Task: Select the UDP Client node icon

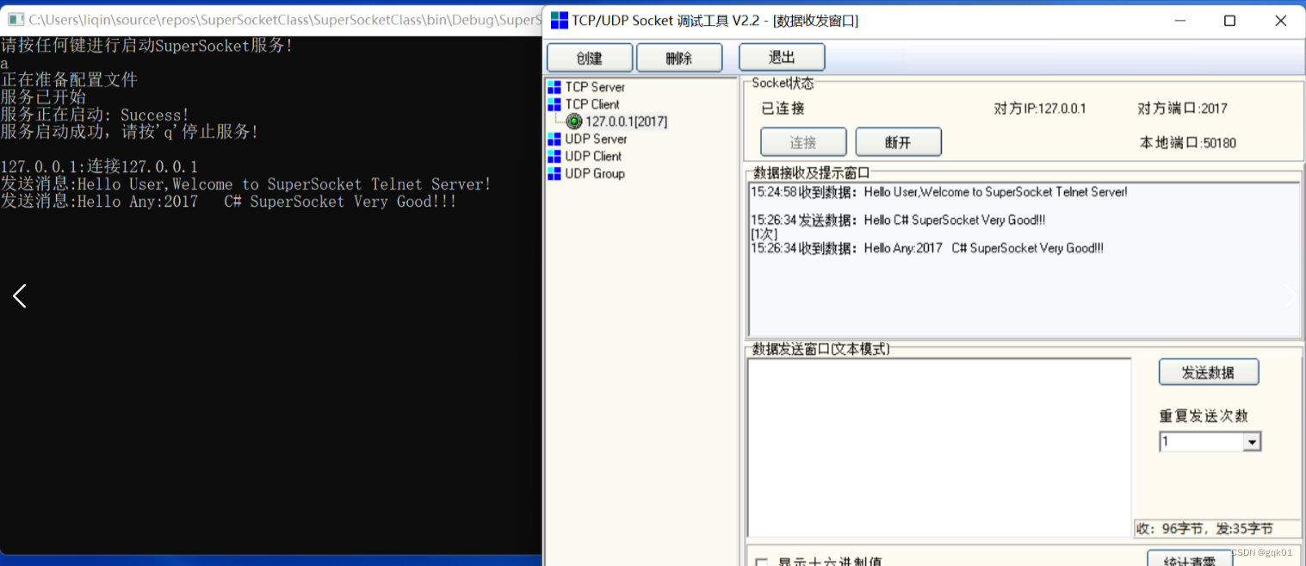Action: pos(554,156)
